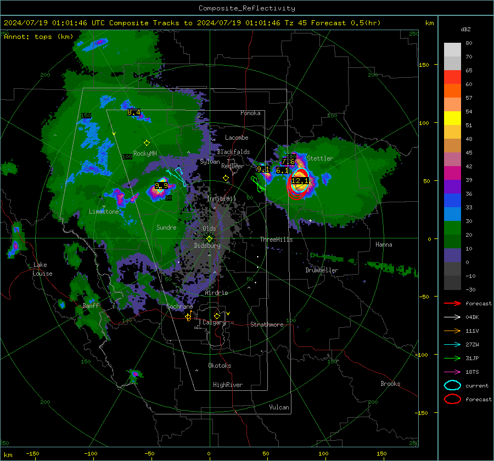This screenshot has height=461, width=494.
Task: Click the Cochrane town label
Action: tap(179, 306)
